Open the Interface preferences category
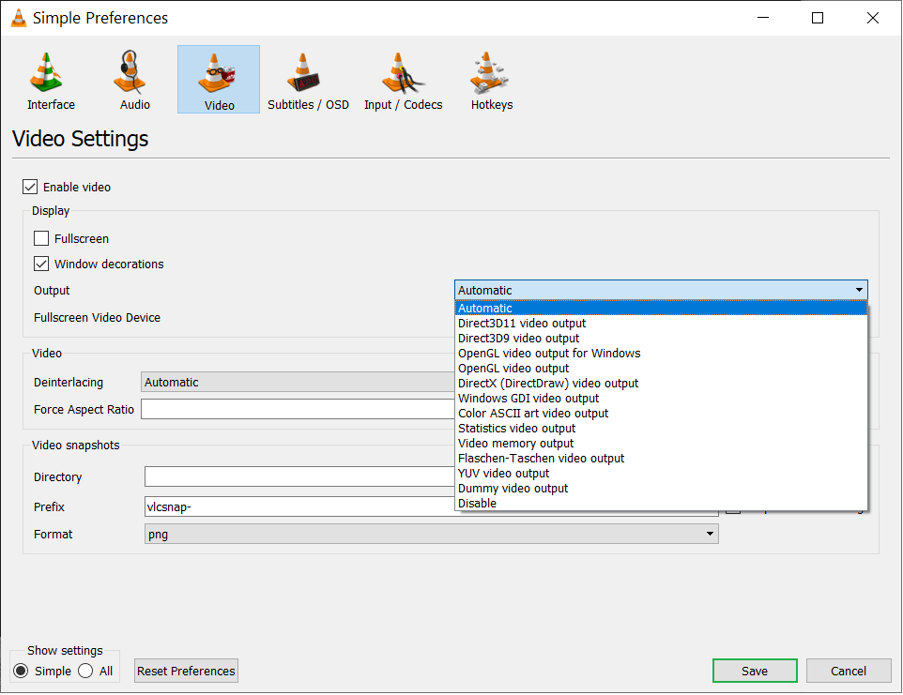 tap(51, 80)
